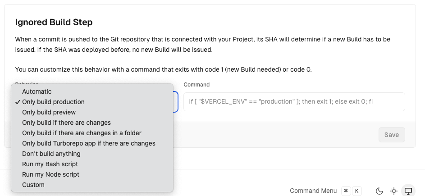Pick Run my Node script option
The height and width of the screenshot is (196, 425).
click(x=50, y=174)
